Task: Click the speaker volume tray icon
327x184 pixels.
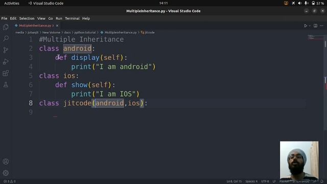Action: click(300, 3)
